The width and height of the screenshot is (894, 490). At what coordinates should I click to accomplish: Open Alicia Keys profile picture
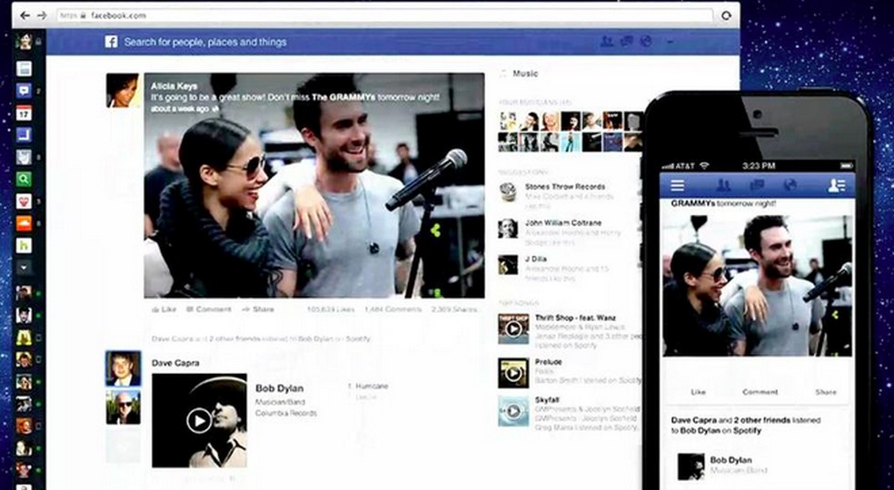point(123,90)
